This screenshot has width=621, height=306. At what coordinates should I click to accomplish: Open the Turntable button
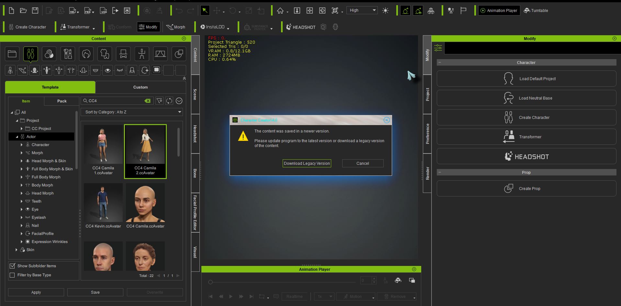point(536,11)
